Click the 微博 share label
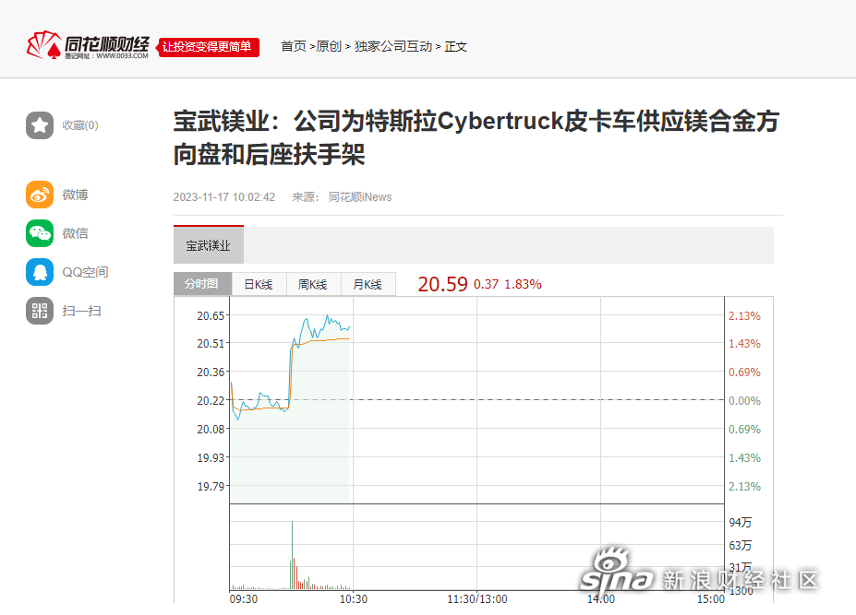This screenshot has height=615, width=856. (x=76, y=195)
